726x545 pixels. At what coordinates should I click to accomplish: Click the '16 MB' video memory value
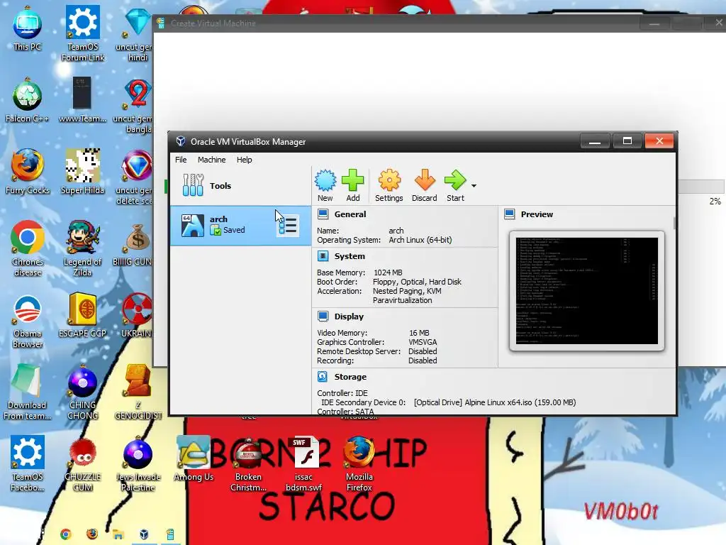click(x=419, y=333)
